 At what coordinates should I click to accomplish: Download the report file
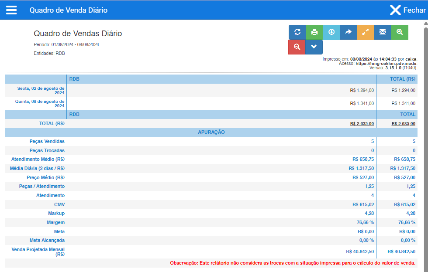(331, 32)
